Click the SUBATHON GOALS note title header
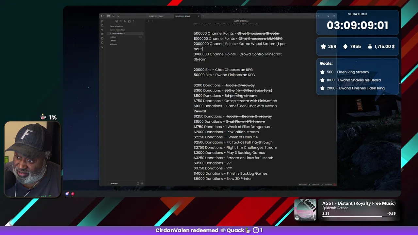 [241, 21]
